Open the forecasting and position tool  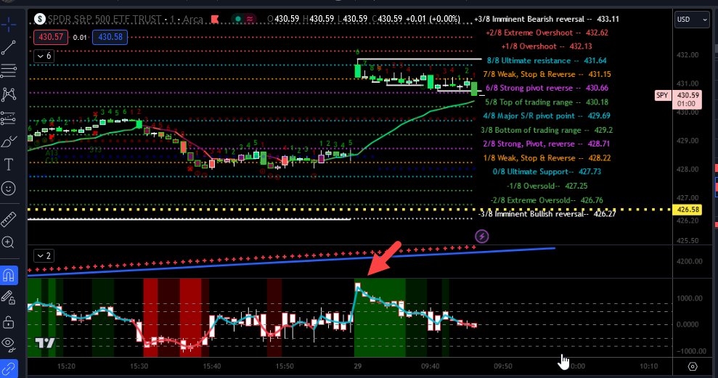(x=8, y=118)
